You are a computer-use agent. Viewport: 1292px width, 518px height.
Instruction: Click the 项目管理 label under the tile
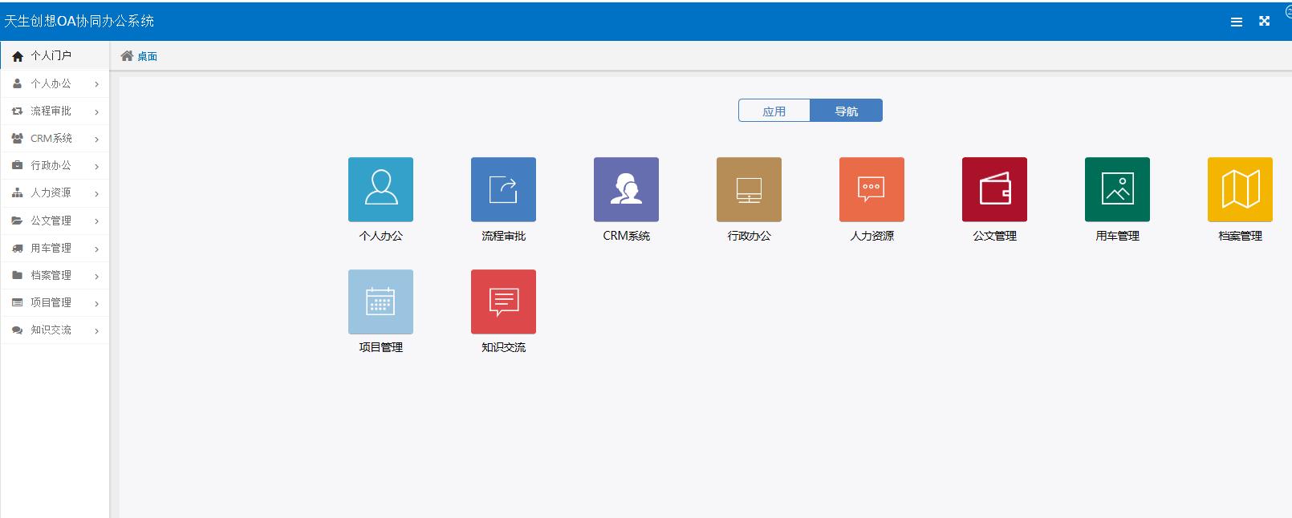[380, 347]
